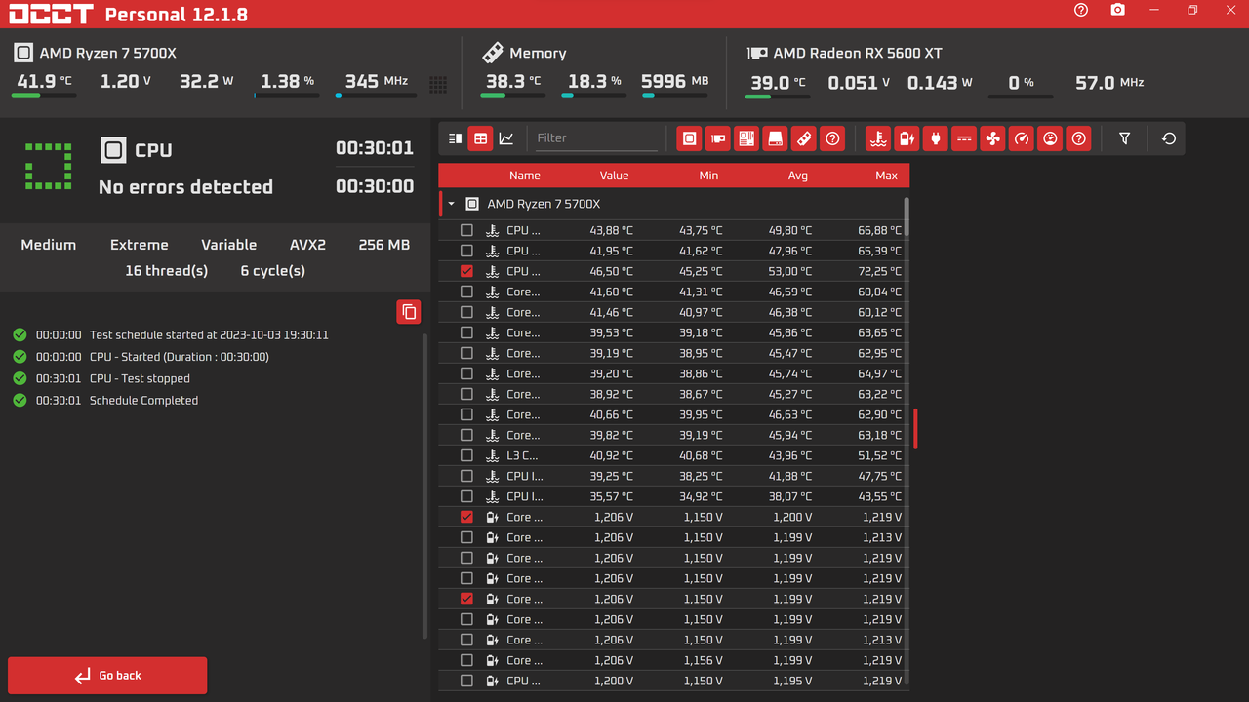Toggle load usage gauge filter
Viewport: 1249px width, 702px height.
(1050, 138)
